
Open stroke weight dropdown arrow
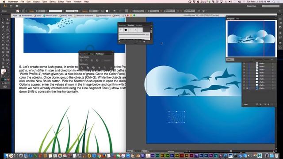click(x=46, y=11)
